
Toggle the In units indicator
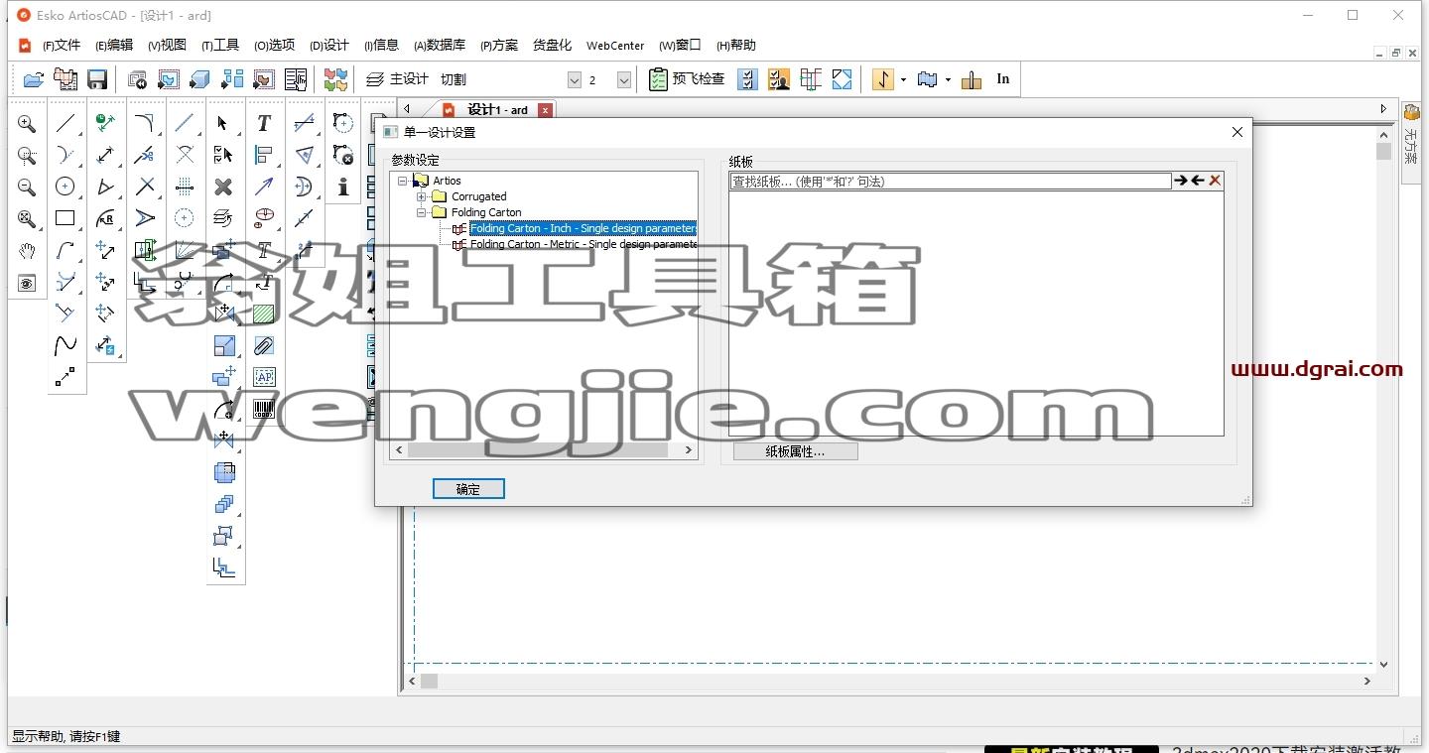click(x=1003, y=79)
